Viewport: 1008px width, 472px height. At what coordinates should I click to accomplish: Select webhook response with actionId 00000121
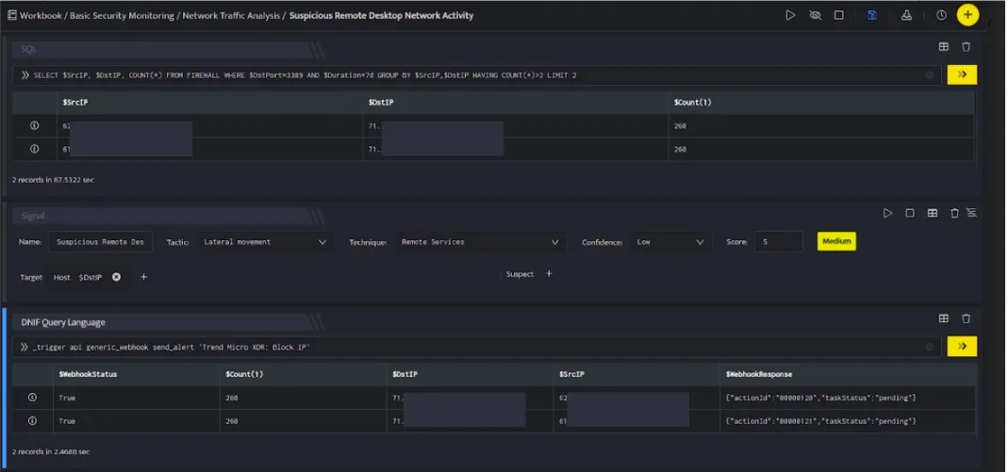[821, 421]
